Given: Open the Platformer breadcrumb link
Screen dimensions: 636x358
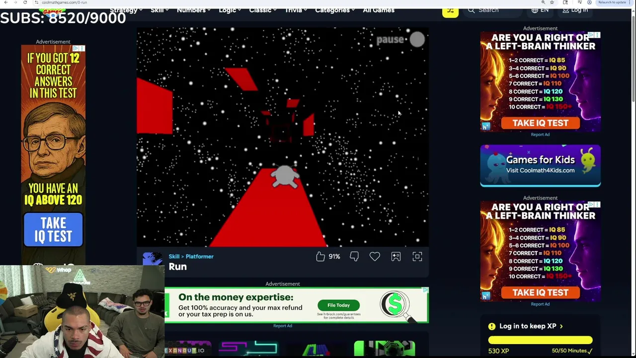Looking at the screenshot, I should click(199, 257).
